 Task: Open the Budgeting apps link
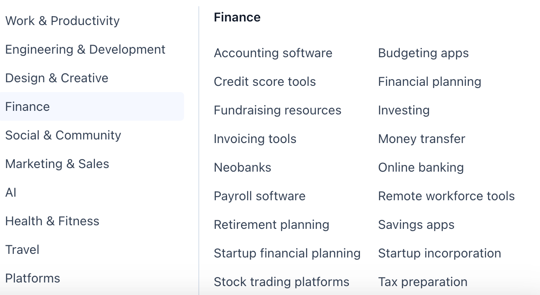[423, 53]
